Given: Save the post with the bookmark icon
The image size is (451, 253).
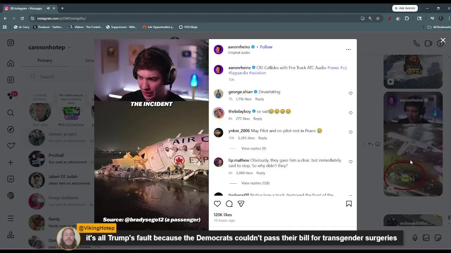Looking at the screenshot, I should pyautogui.click(x=349, y=204).
